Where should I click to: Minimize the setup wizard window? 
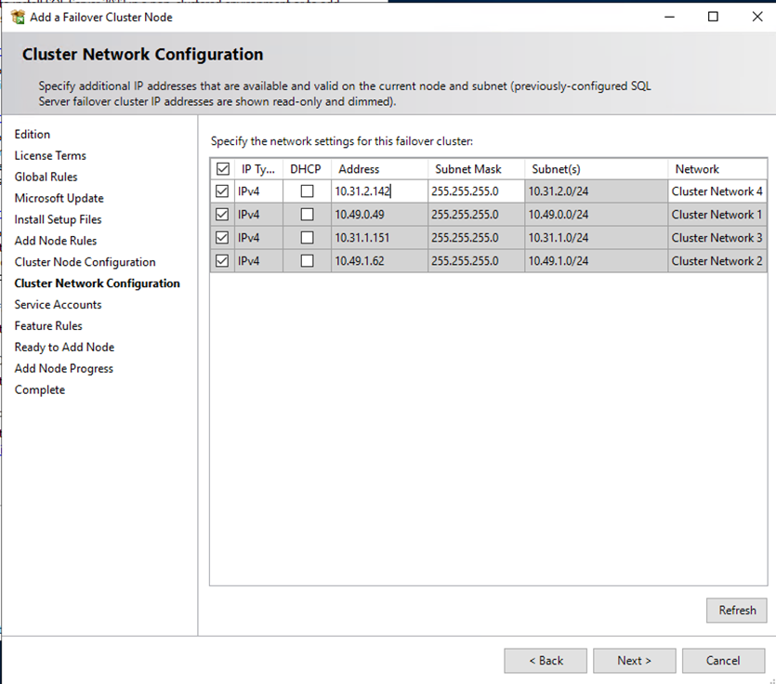coord(670,17)
